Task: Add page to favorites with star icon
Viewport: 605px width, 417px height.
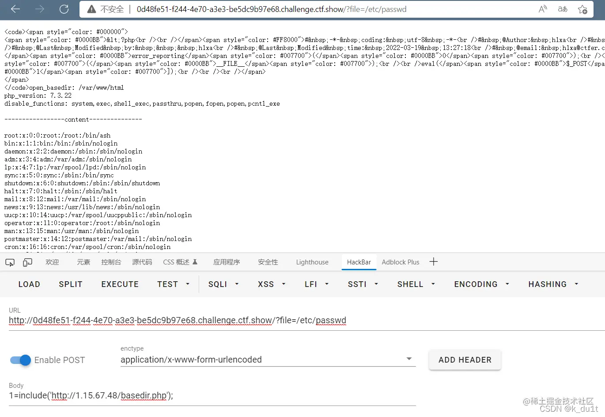Action: (x=582, y=9)
